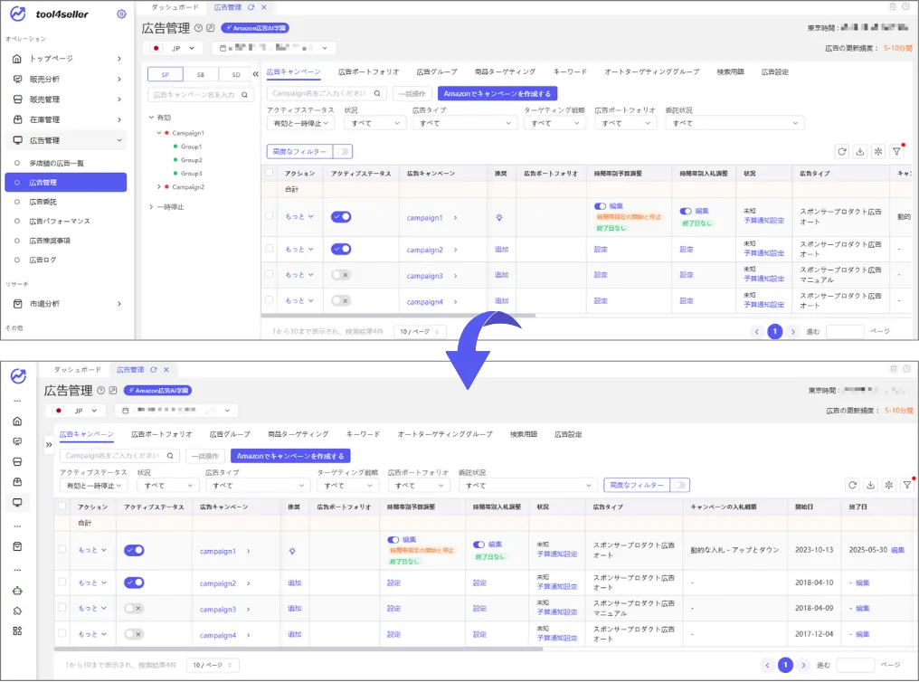
Task: Switch to SB tab in top screenshot
Action: (201, 74)
